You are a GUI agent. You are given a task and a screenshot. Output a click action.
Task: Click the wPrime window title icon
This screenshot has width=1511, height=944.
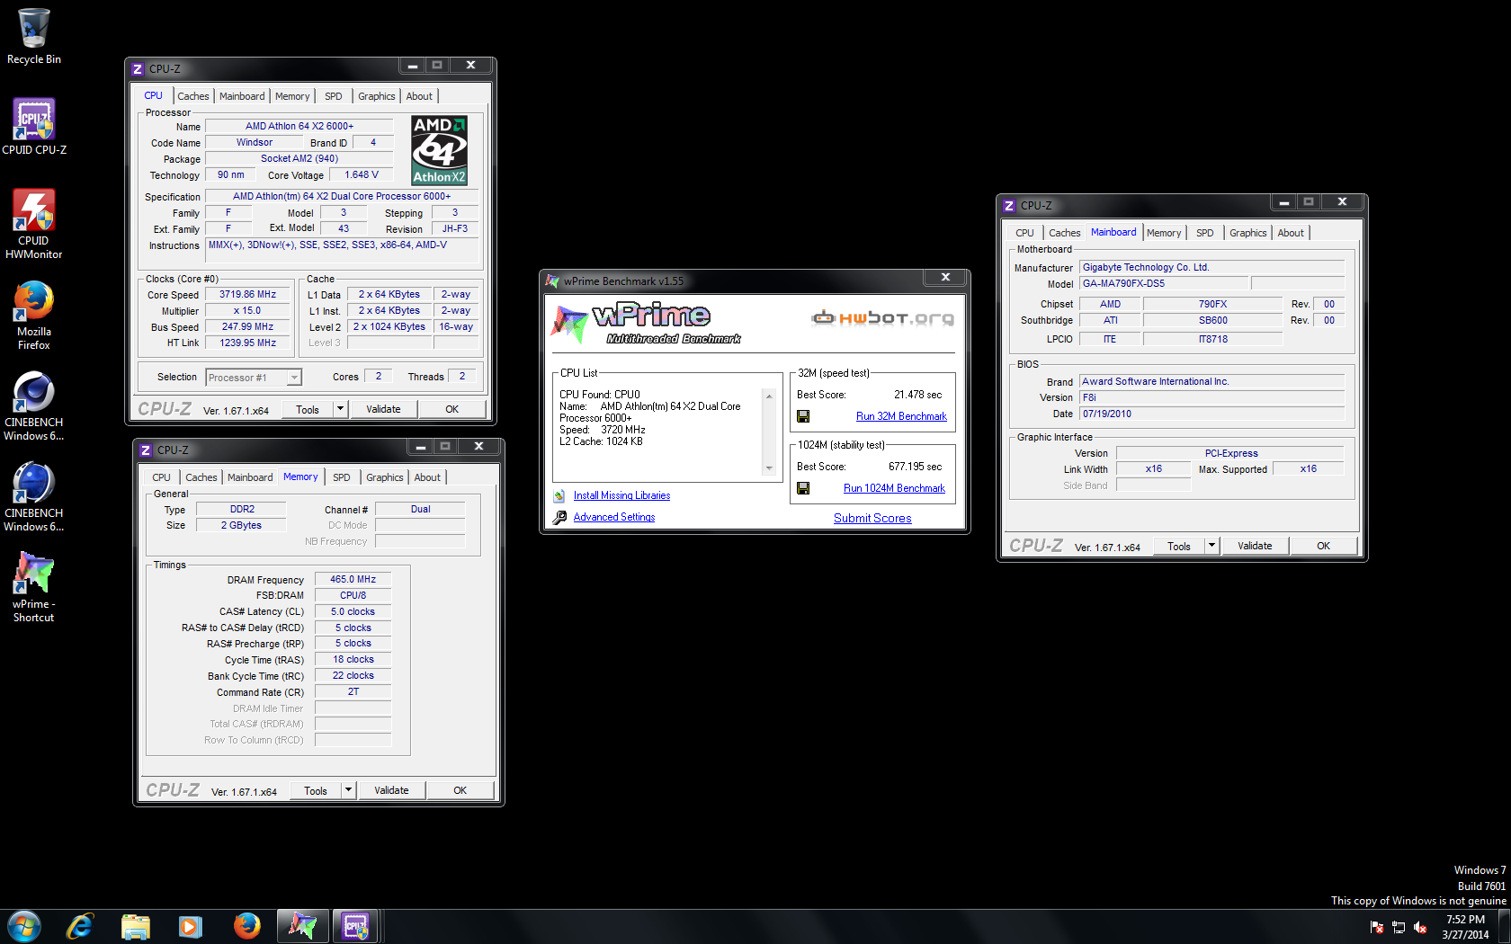(552, 281)
